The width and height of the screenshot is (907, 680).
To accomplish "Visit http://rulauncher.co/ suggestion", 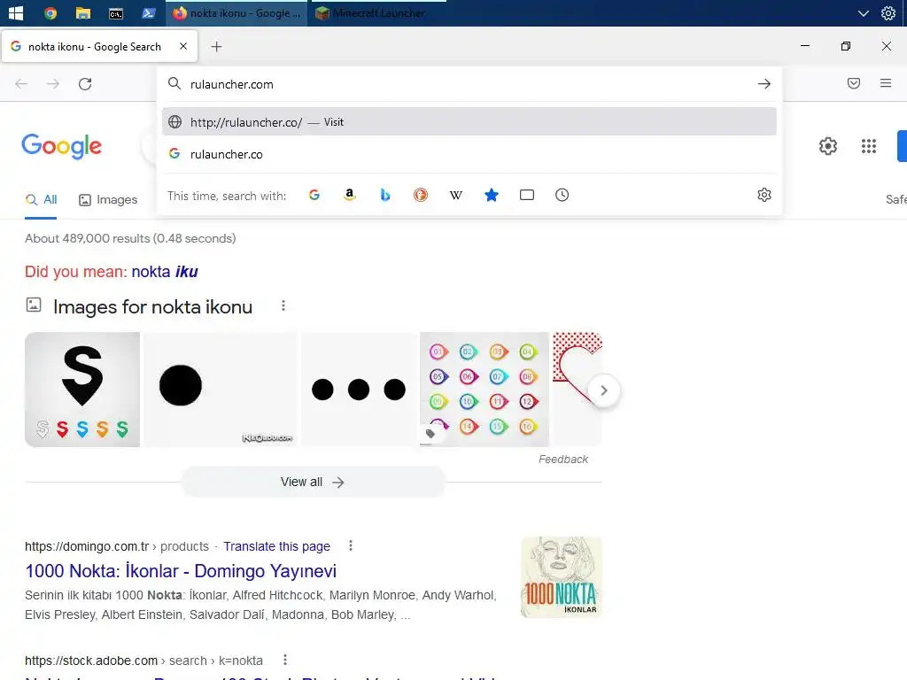I will click(469, 121).
